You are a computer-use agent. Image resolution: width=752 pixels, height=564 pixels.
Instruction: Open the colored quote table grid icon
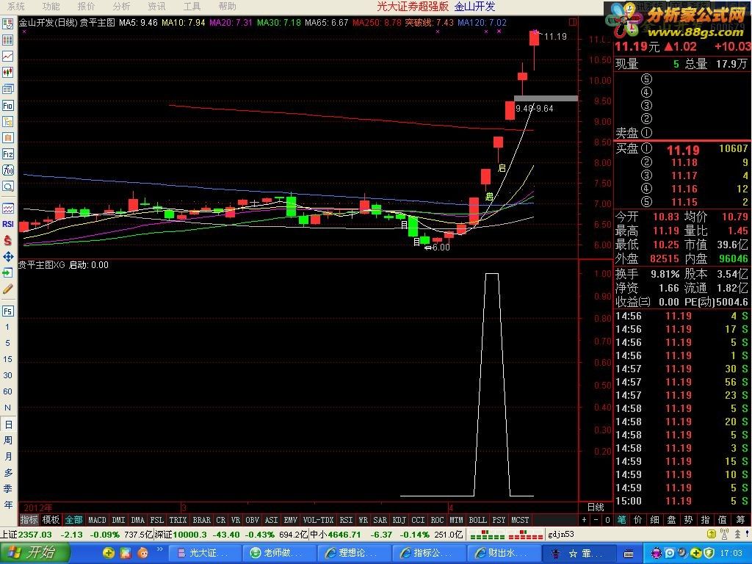pos(8,40)
